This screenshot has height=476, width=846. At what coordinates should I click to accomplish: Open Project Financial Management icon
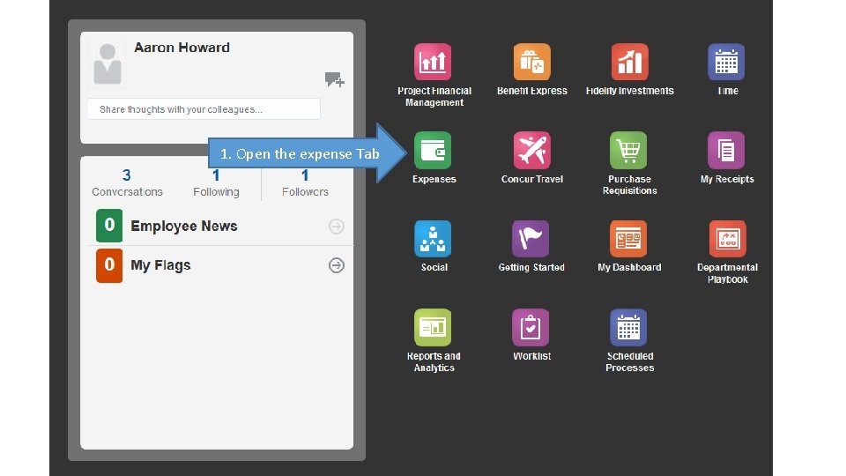(x=433, y=62)
